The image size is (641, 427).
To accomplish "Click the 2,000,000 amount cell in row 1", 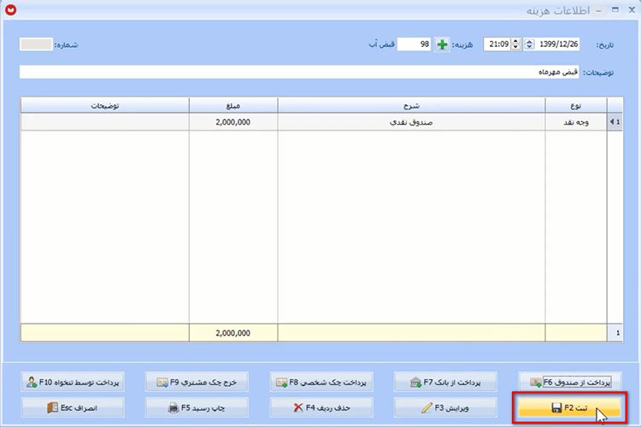I will tap(233, 122).
